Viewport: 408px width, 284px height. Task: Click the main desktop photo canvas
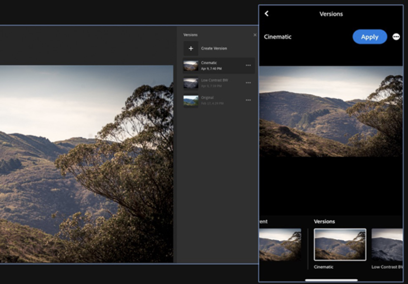point(86,164)
